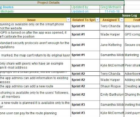The image size is (140, 117).
Task: Select issue about one user paying for route planning
Action: pyautogui.click(x=35, y=113)
